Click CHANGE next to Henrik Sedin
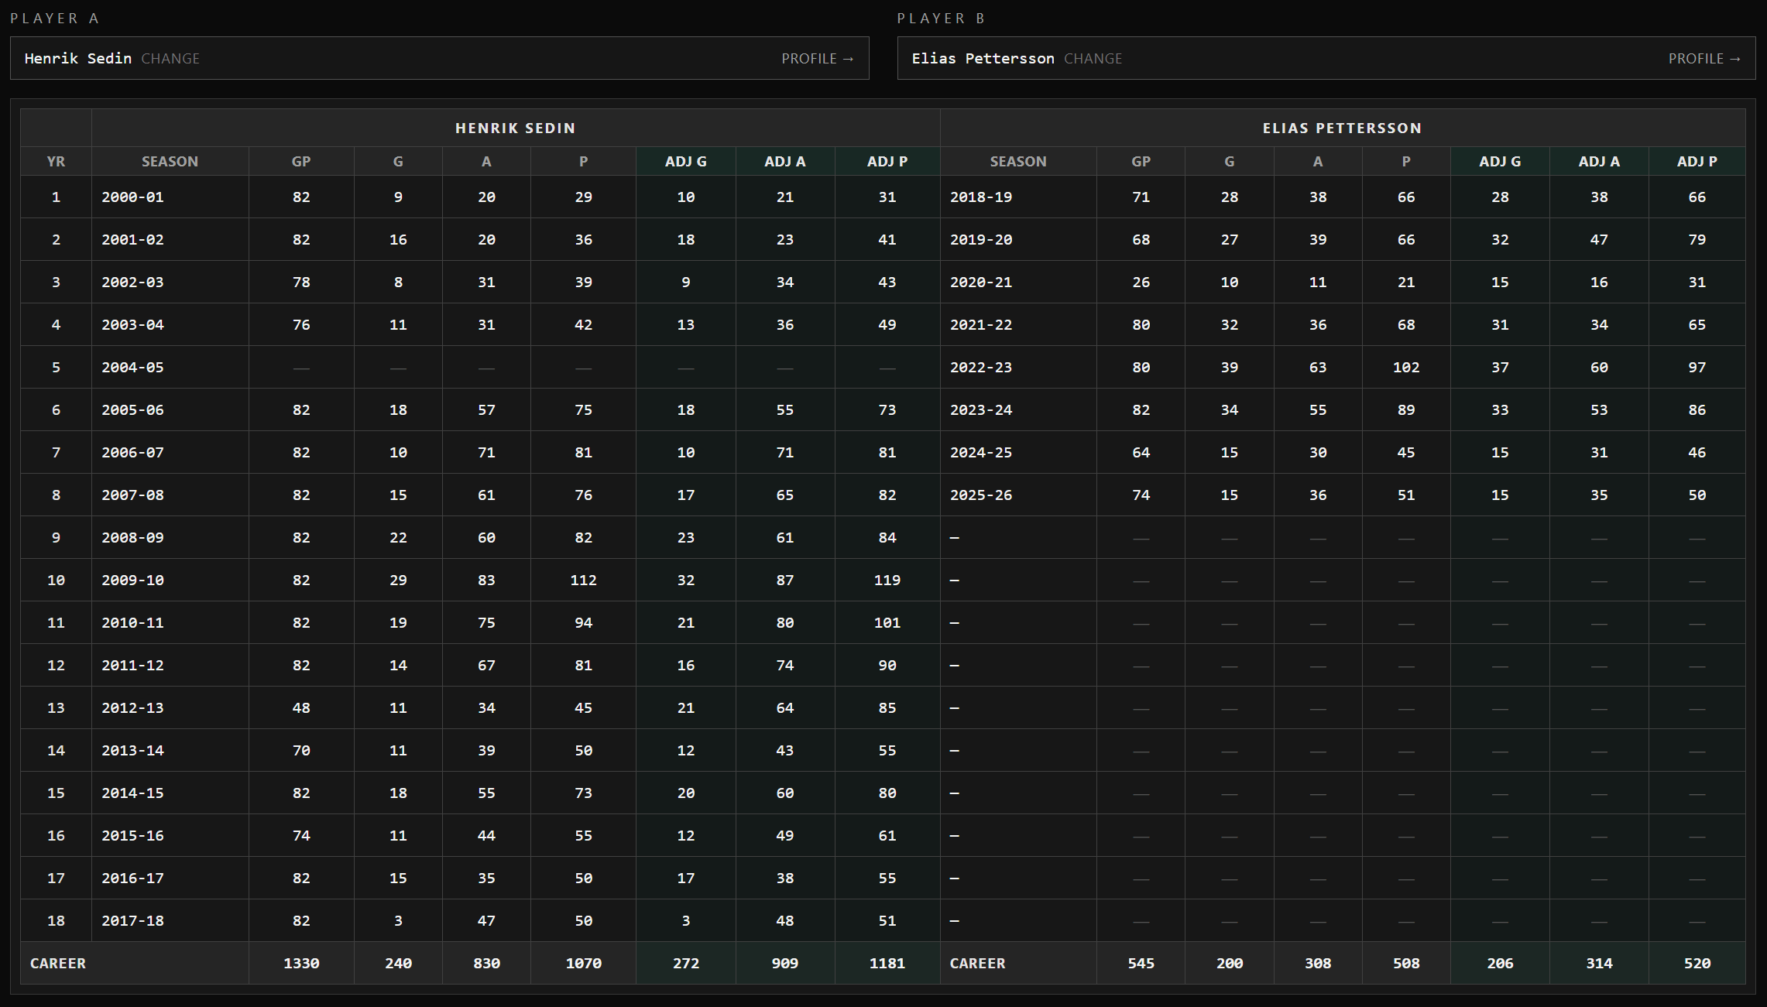This screenshot has height=1007, width=1767. (170, 59)
